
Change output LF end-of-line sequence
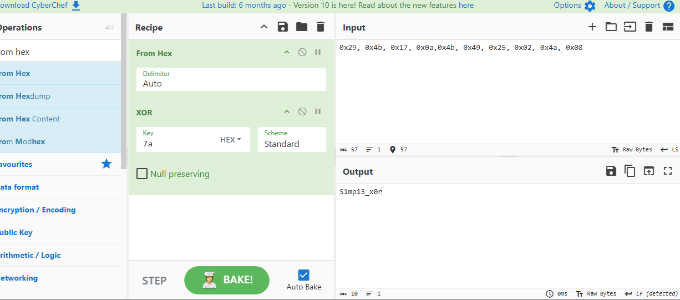pyautogui.click(x=651, y=294)
